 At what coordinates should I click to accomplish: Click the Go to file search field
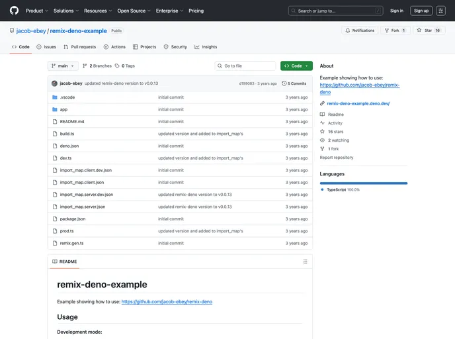(245, 66)
